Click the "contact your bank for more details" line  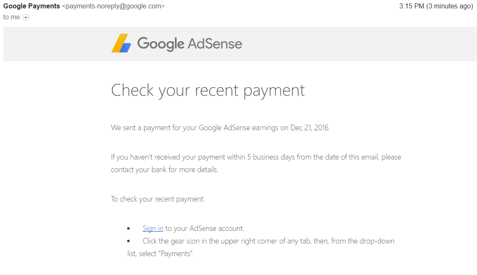(x=165, y=170)
